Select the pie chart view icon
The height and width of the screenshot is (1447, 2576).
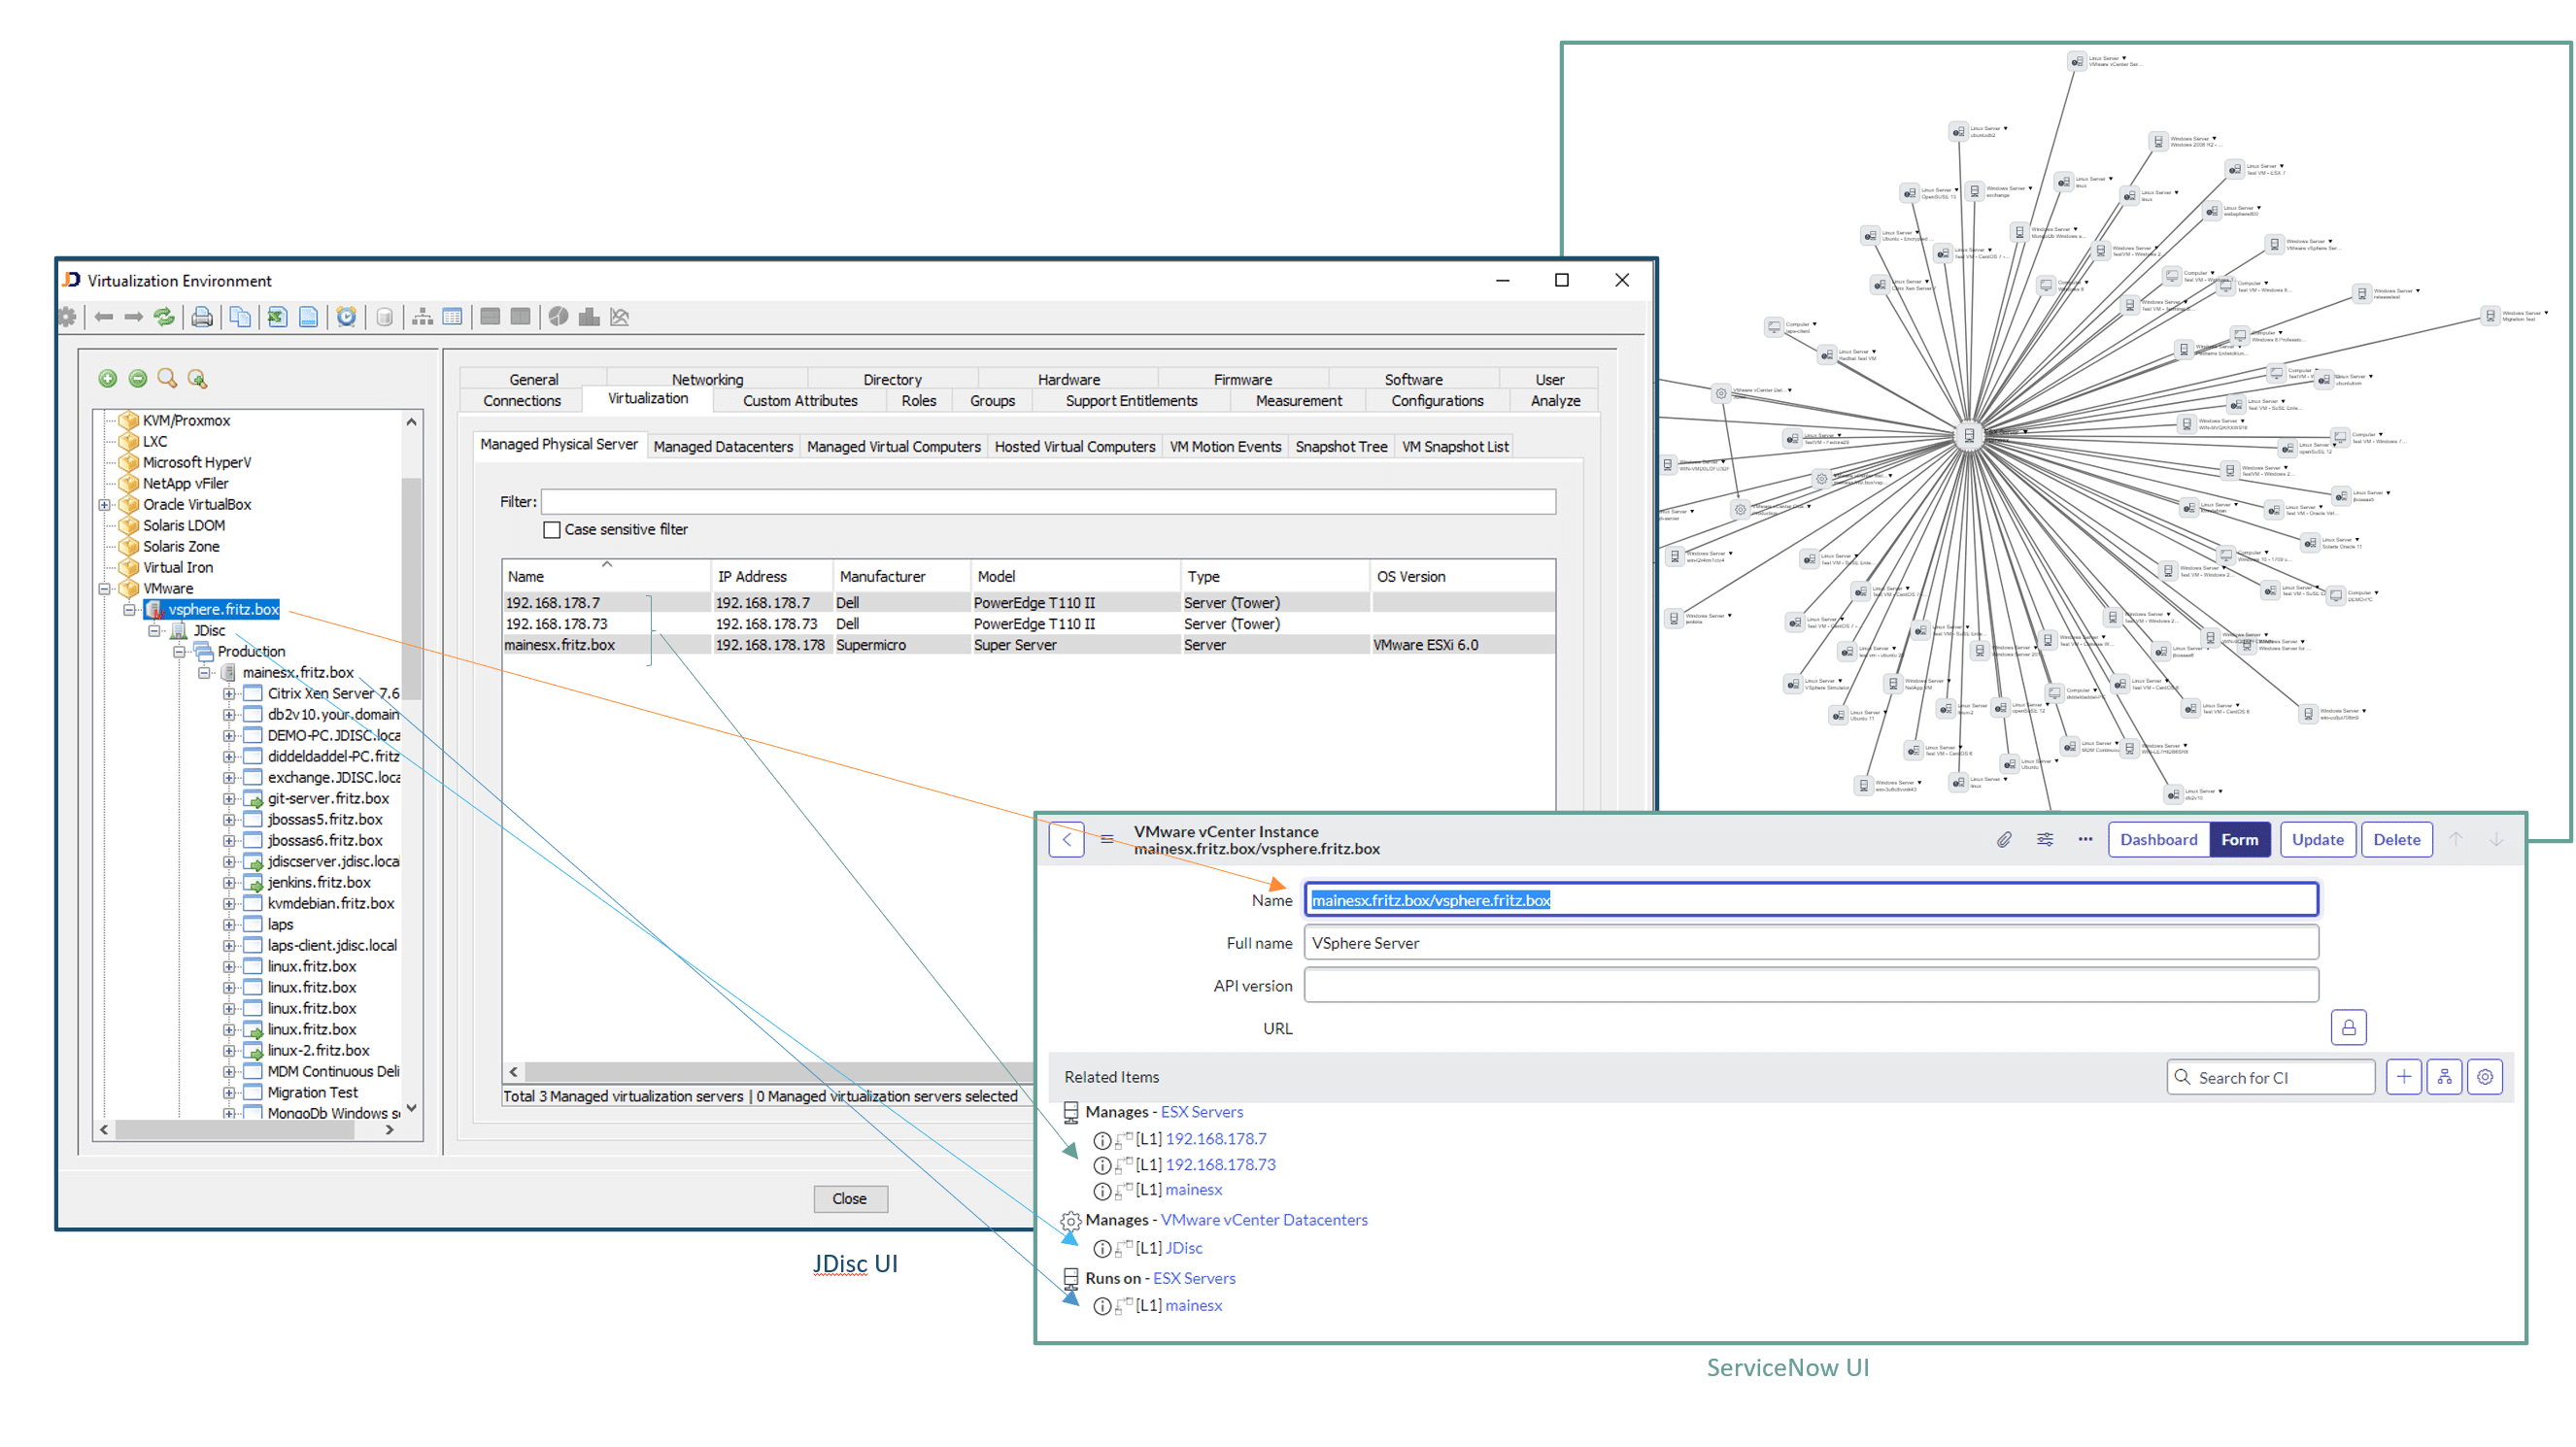tap(558, 317)
